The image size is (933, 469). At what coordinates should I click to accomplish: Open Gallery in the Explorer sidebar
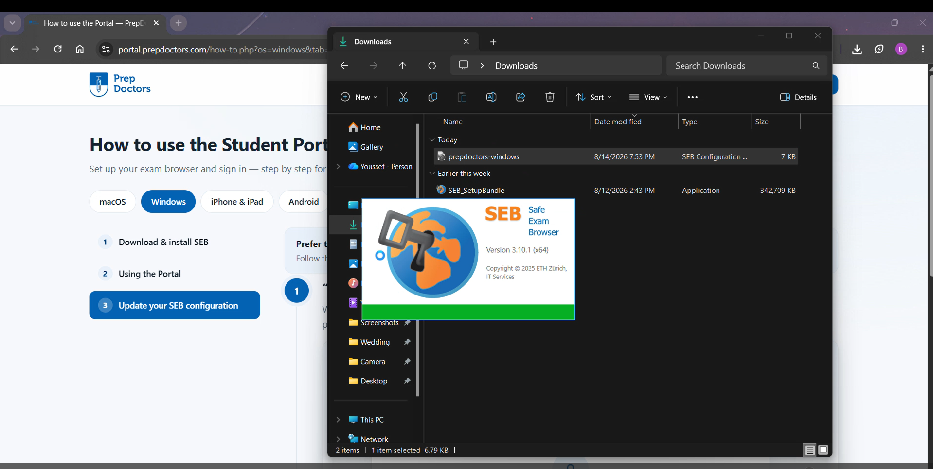pos(366,147)
